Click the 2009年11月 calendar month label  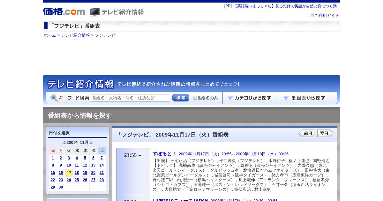coord(78,143)
